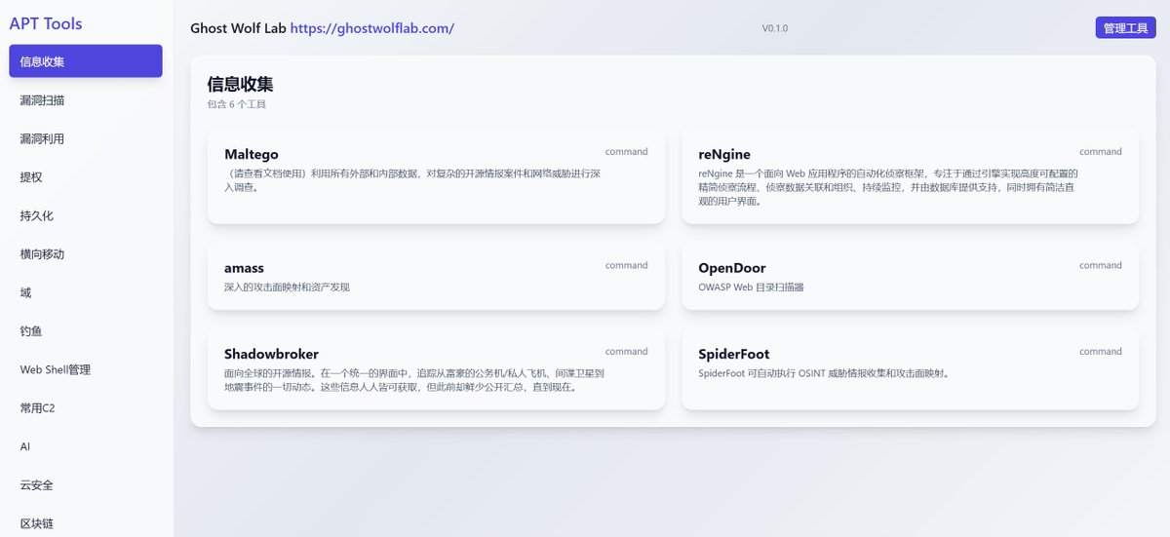Open the Shadowbroker tool card
1170x537 pixels.
pyautogui.click(x=436, y=368)
